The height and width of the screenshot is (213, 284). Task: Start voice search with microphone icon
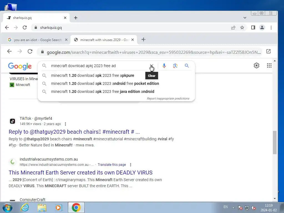tap(164, 65)
